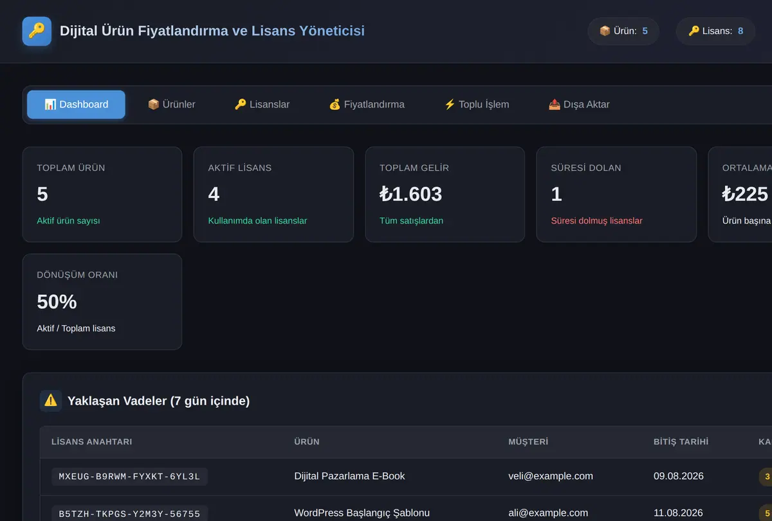Click the 09.08.2026 end date
This screenshot has height=521, width=772.
coord(679,476)
